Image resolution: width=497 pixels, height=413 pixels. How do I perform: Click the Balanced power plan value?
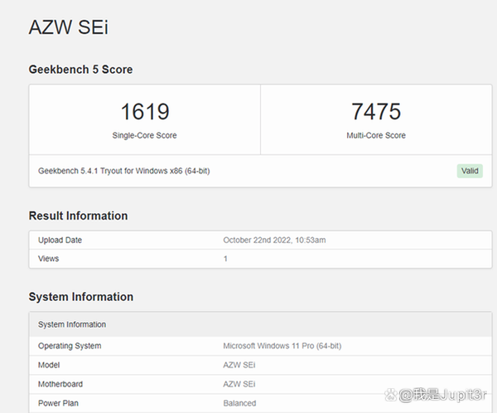(239, 403)
